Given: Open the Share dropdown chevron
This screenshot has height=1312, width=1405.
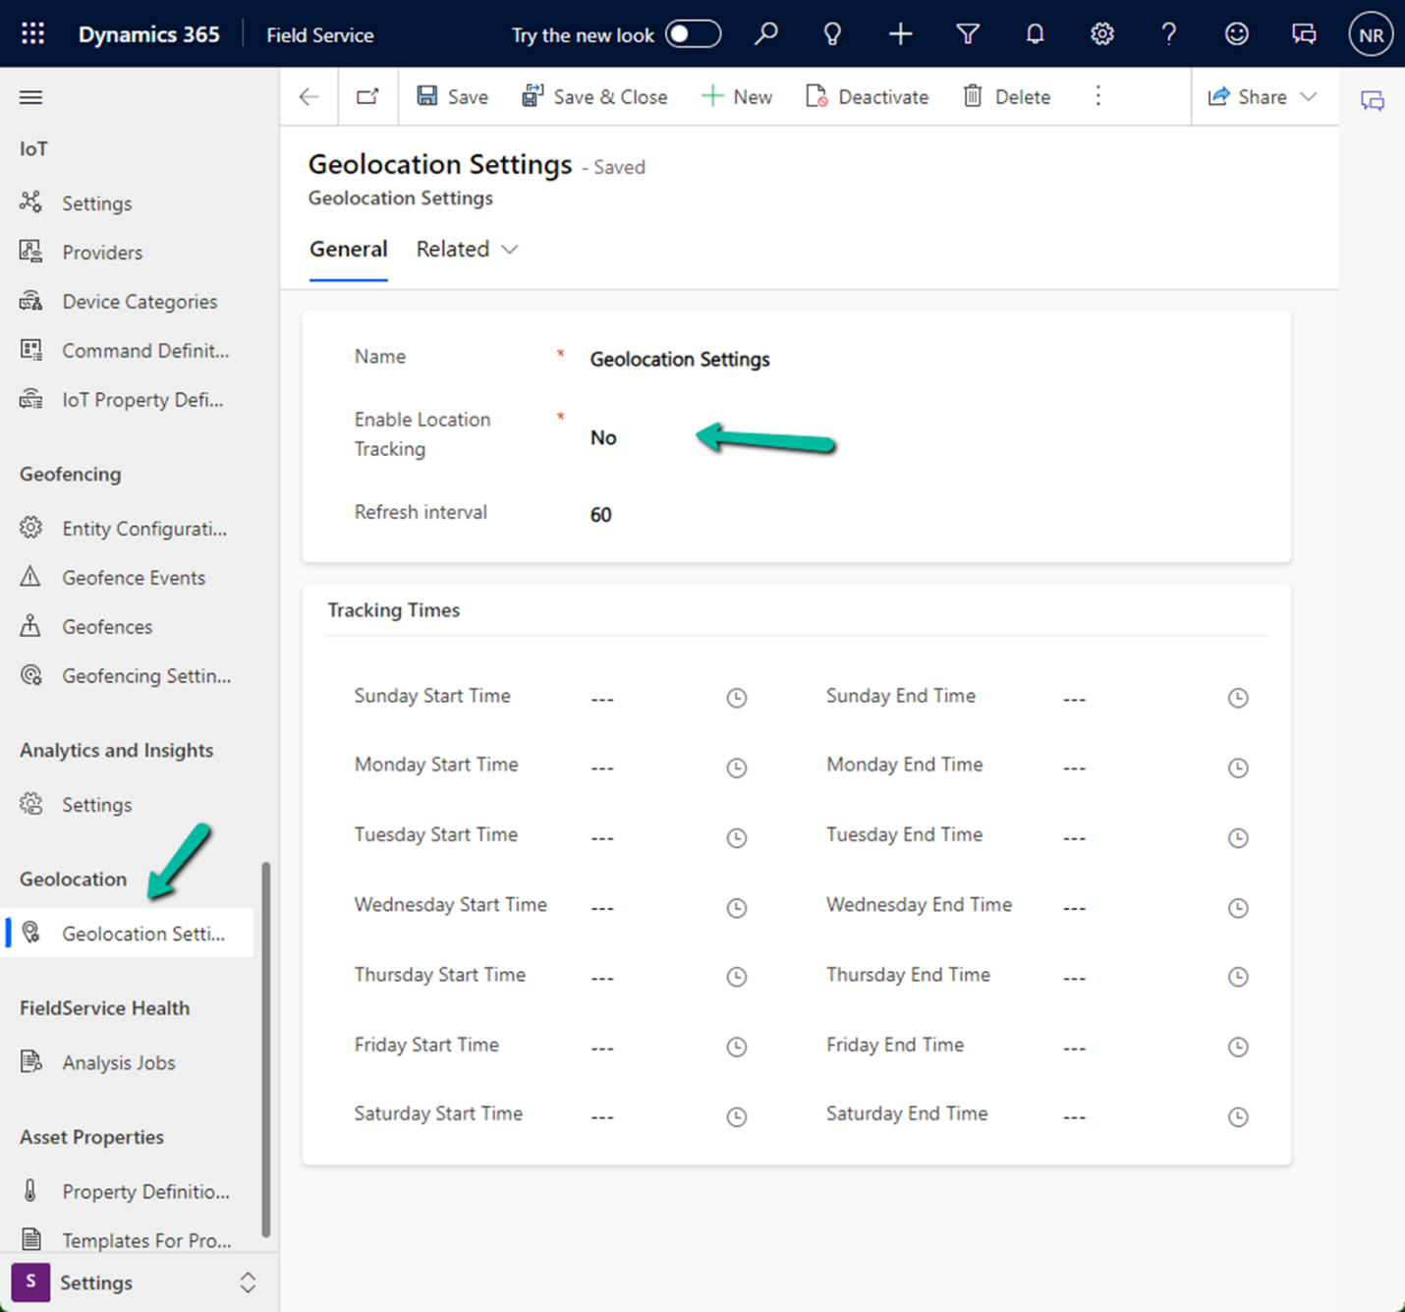Looking at the screenshot, I should [x=1308, y=96].
